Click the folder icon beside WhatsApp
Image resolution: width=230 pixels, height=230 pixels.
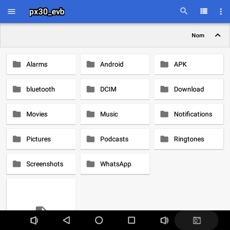point(91,164)
